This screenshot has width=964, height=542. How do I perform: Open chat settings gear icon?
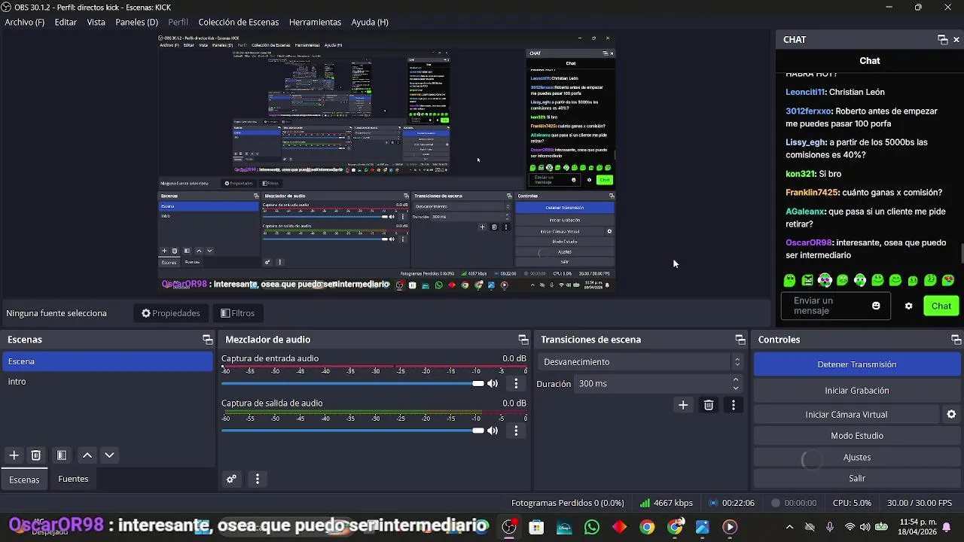click(908, 306)
